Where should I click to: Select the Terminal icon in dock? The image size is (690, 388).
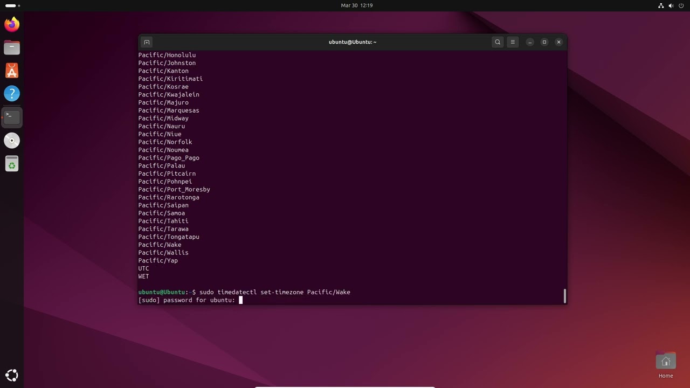click(x=12, y=117)
